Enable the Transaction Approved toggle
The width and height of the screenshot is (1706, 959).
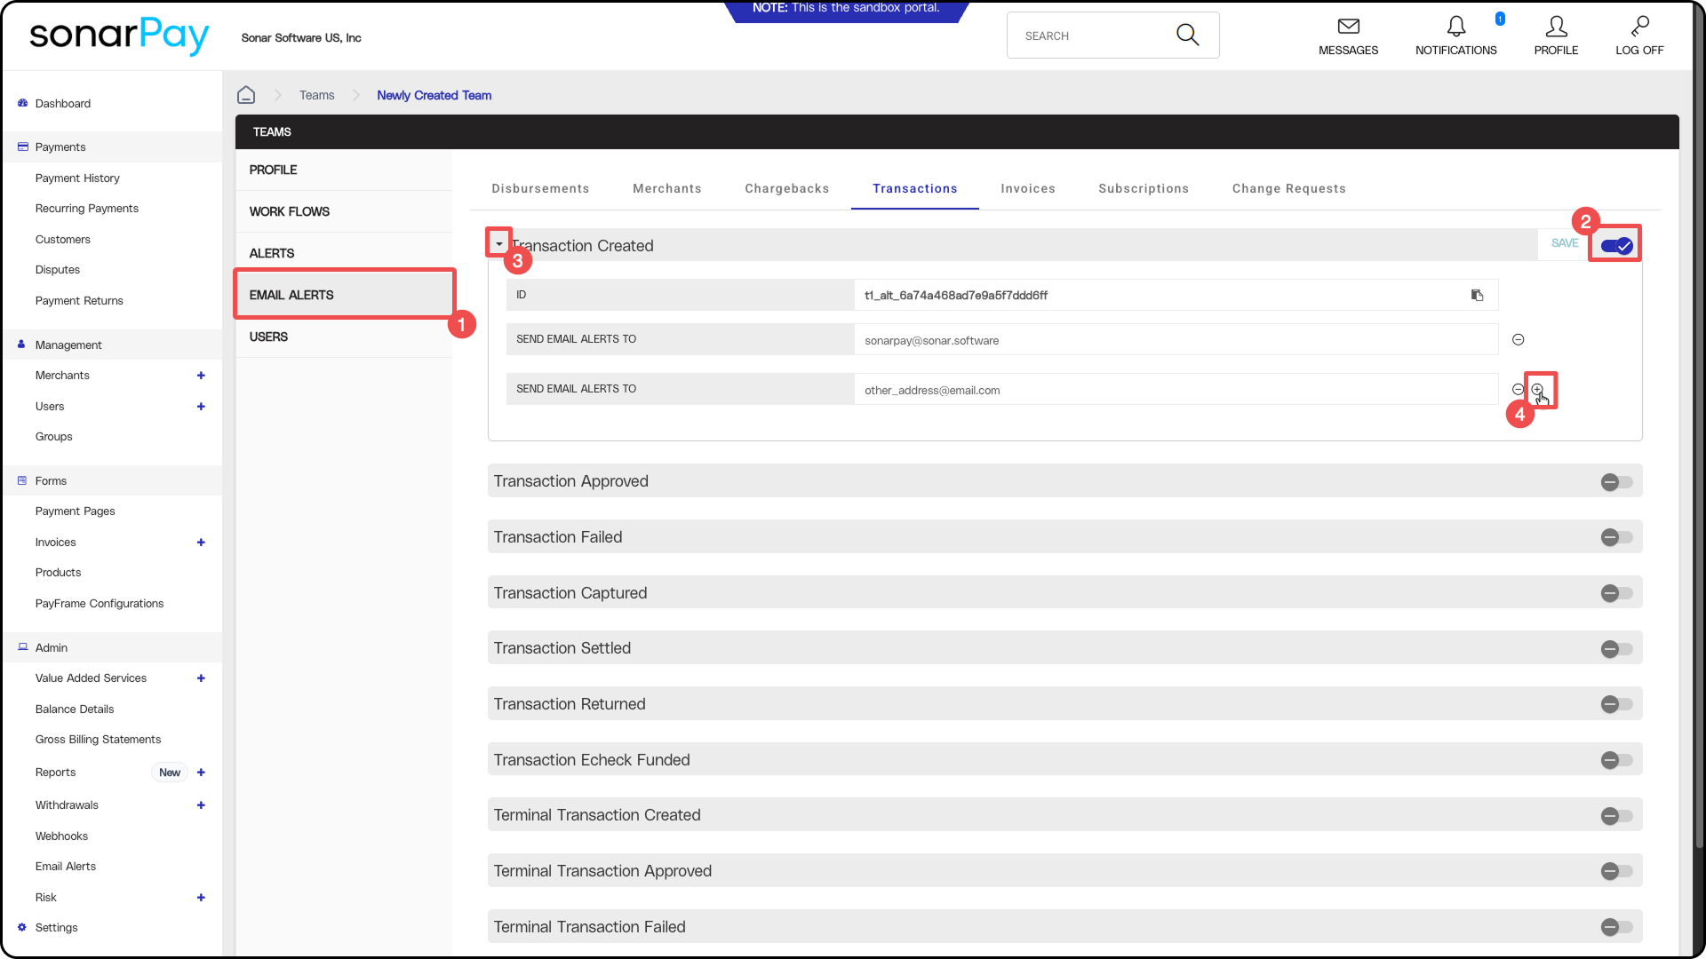(1616, 482)
